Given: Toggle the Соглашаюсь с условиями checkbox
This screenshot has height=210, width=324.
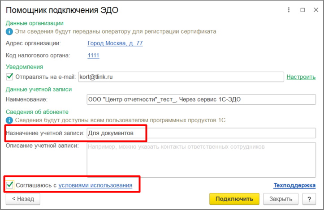Looking at the screenshot, I should (10, 185).
